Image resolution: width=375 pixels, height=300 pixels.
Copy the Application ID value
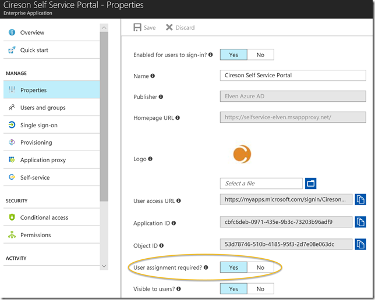point(360,222)
